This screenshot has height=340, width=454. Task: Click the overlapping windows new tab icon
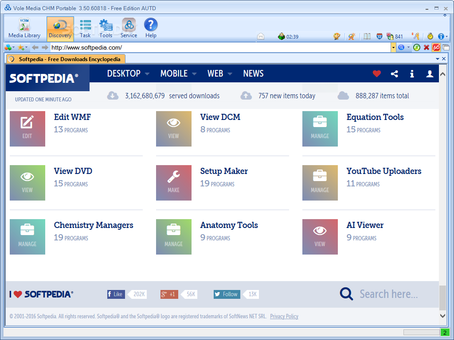click(446, 47)
